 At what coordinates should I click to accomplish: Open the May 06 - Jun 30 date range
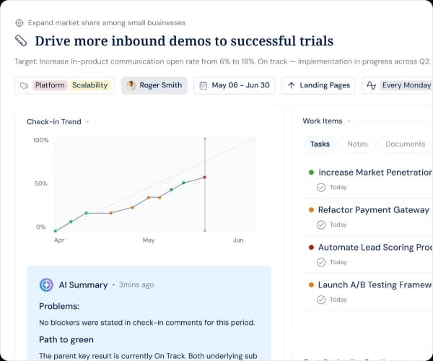pyautogui.click(x=235, y=85)
